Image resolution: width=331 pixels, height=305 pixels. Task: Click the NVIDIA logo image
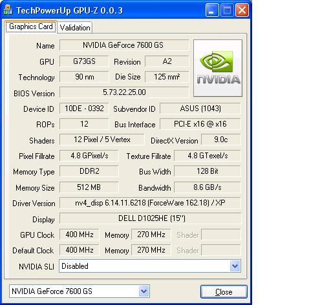218,68
